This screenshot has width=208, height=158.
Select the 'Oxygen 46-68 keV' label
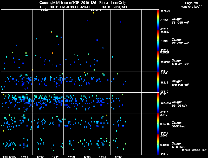click(x=179, y=145)
